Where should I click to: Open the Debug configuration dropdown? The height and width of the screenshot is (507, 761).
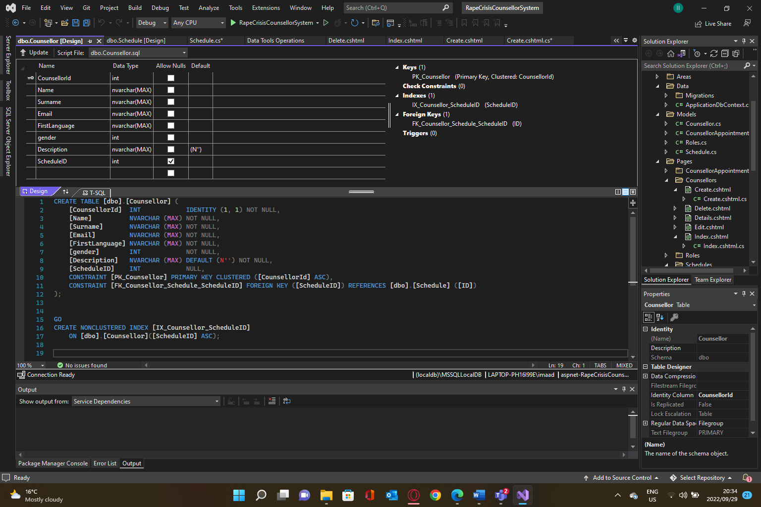153,23
